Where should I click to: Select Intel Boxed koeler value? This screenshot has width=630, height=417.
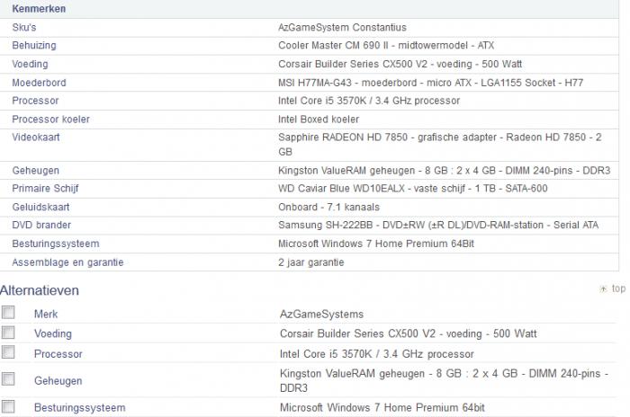coord(319,120)
